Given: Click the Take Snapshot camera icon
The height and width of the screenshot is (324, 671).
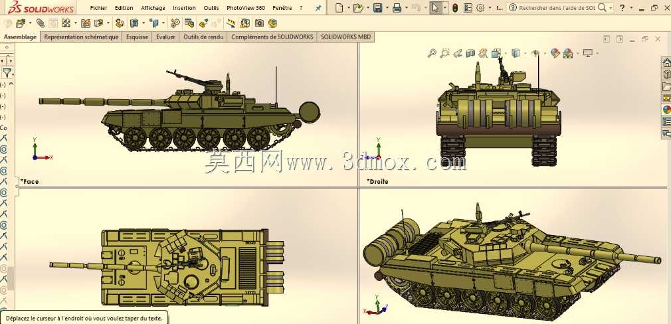Looking at the screenshot, I should 259,23.
